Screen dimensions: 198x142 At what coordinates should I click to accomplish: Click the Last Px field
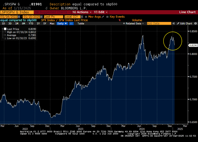(x=54, y=17)
